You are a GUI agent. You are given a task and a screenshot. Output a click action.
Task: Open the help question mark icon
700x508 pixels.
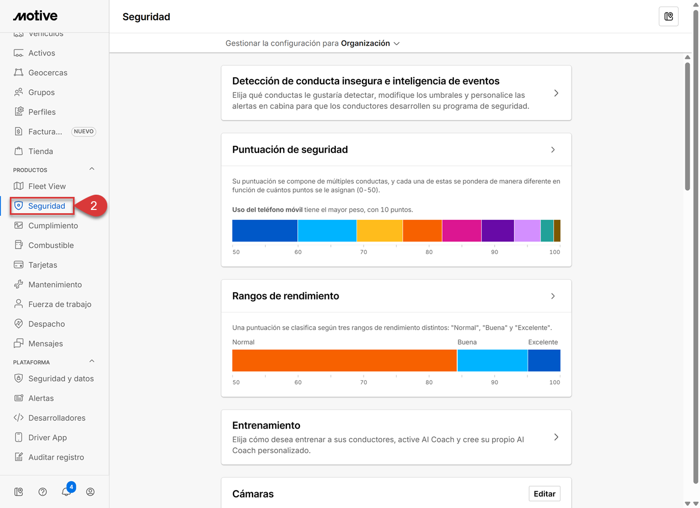tap(42, 492)
